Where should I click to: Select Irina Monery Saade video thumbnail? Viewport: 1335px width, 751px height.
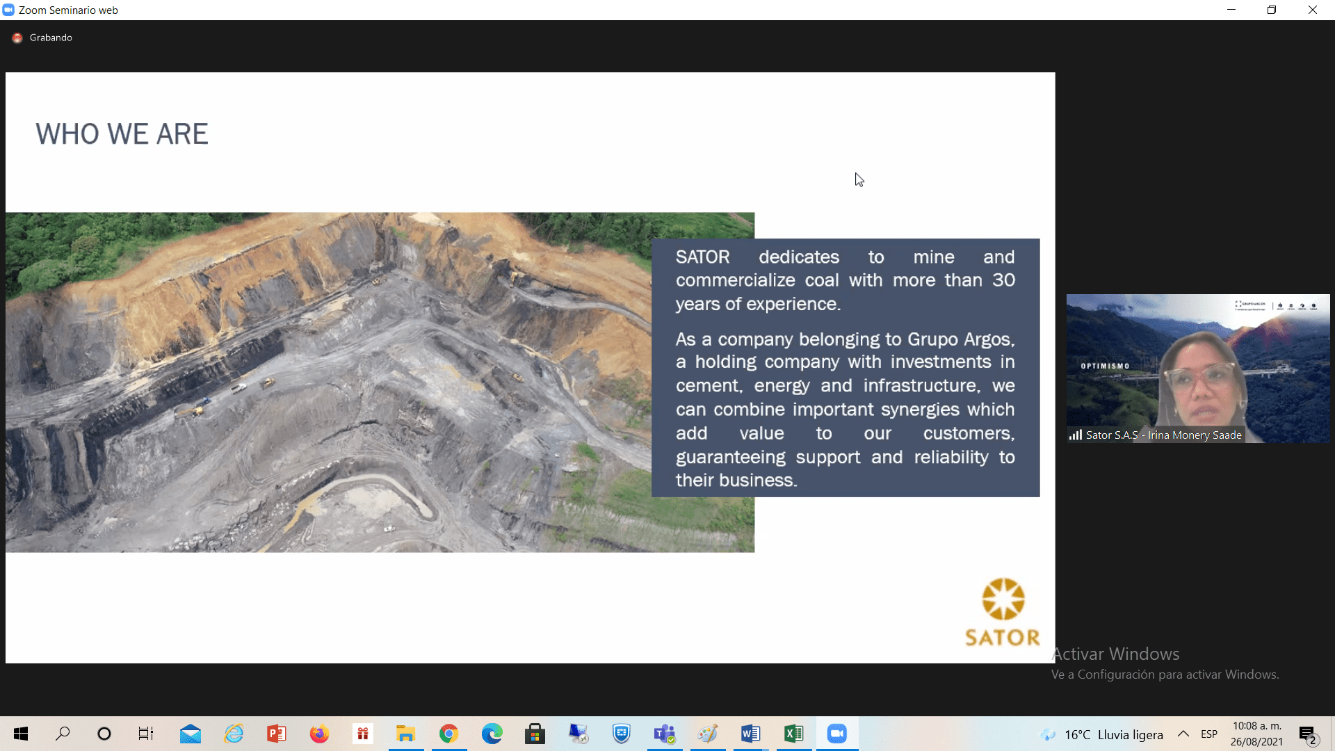click(x=1198, y=369)
